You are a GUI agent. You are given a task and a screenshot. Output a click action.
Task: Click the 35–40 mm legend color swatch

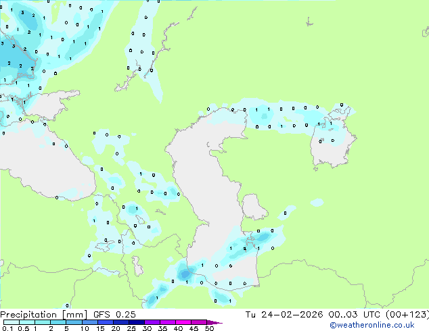pos(167,322)
